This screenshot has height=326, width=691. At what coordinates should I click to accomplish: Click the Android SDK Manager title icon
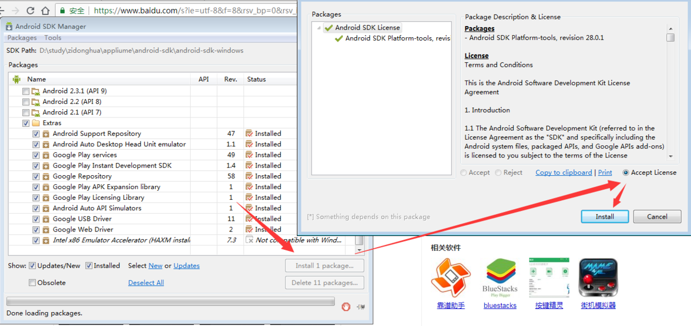(9, 26)
